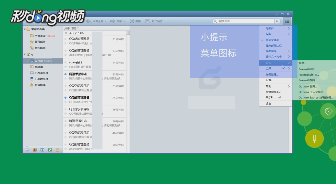Open the calendar icon
The width and height of the screenshot is (336, 184).
(42, 150)
